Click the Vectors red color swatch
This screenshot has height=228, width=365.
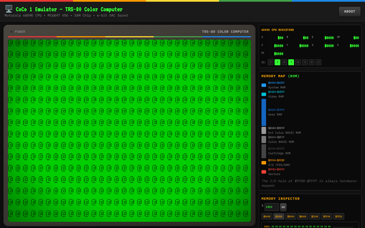click(263, 172)
